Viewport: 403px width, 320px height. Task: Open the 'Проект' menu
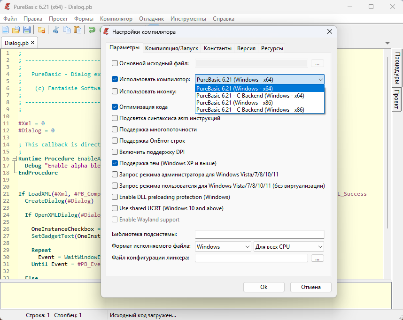[58, 19]
